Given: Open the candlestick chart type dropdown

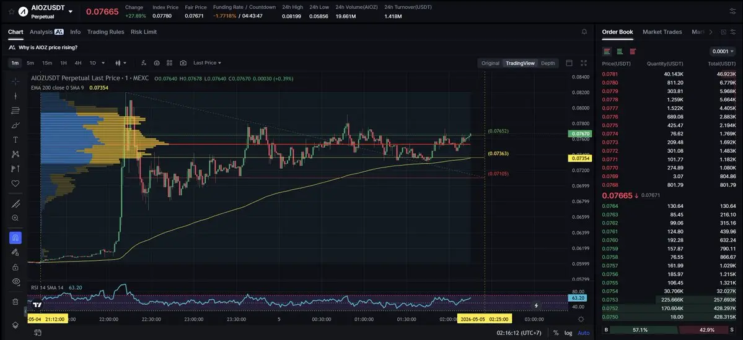Looking at the screenshot, I should pos(121,63).
